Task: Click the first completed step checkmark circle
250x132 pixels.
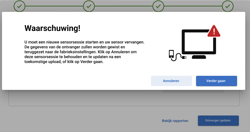Action: pyautogui.click(x=20, y=6)
